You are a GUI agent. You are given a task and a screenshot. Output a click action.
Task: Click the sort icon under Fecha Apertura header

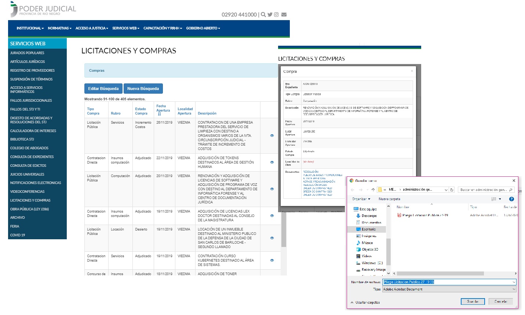tap(160, 114)
